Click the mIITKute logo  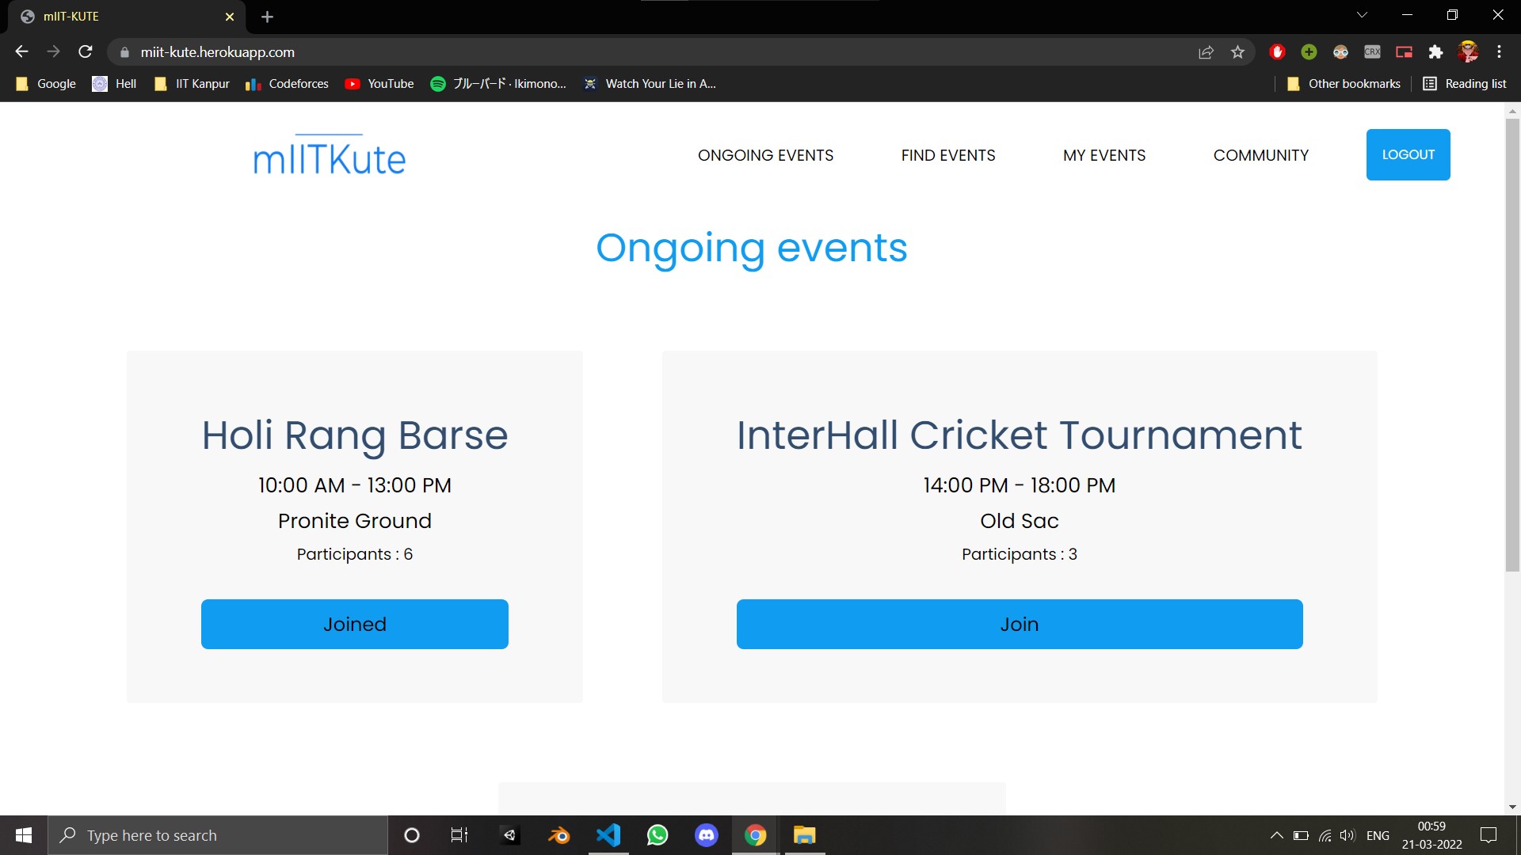tap(330, 156)
